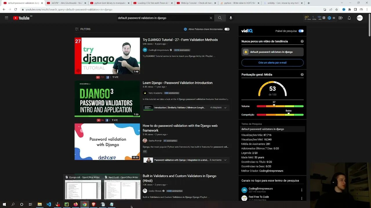This screenshot has width=371, height=208.
Task: Start voice search with microphone
Action: click(x=231, y=18)
